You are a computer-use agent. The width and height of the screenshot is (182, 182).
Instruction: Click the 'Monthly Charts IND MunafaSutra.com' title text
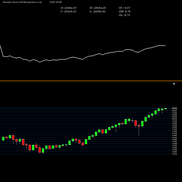coord(22,2)
